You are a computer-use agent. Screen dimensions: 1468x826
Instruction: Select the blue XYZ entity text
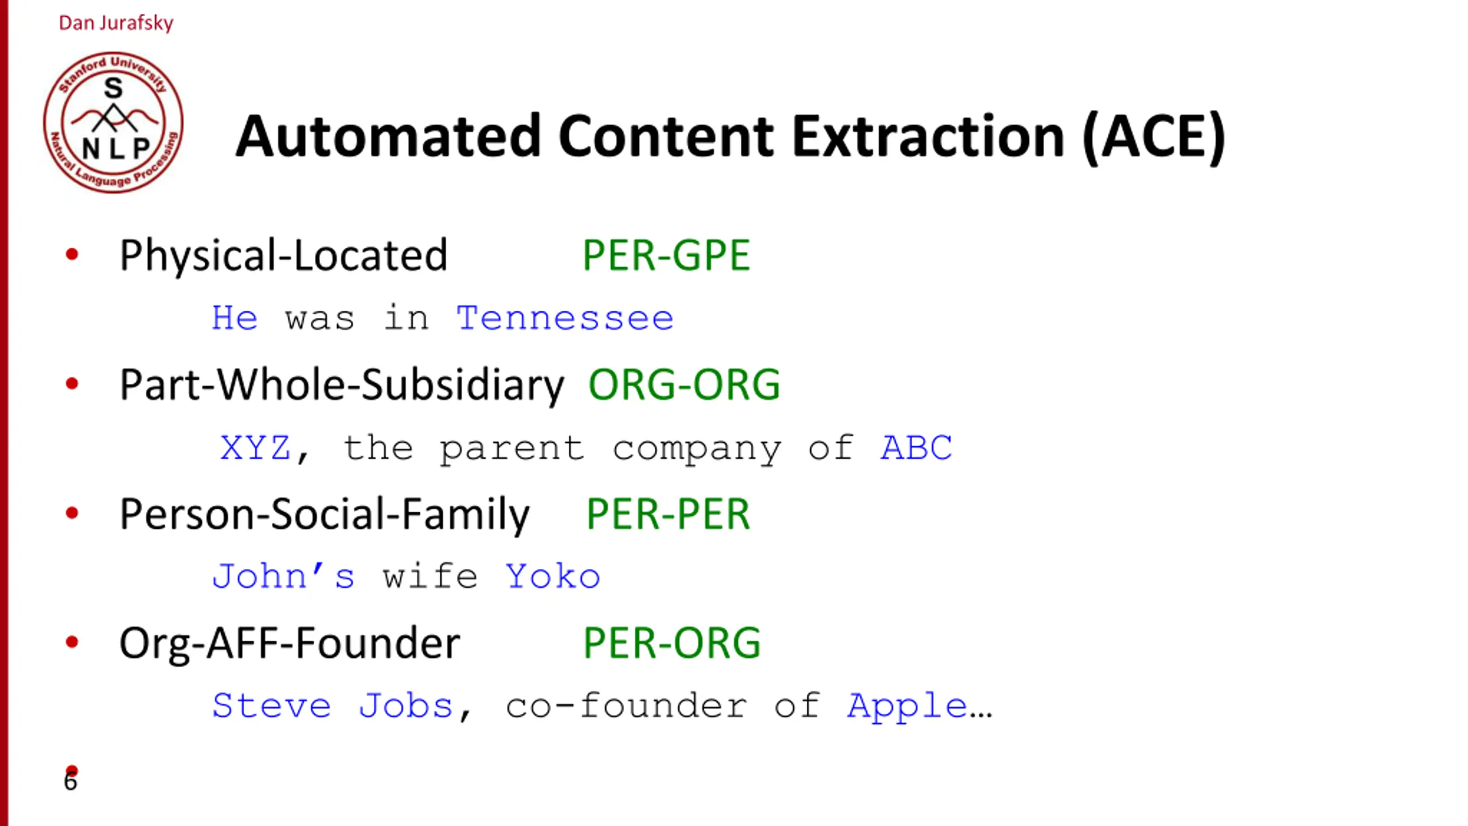click(x=256, y=447)
